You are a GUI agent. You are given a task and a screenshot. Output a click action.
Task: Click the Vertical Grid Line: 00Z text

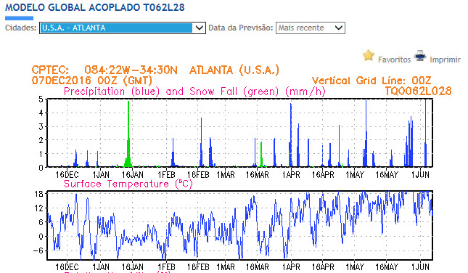pos(371,81)
